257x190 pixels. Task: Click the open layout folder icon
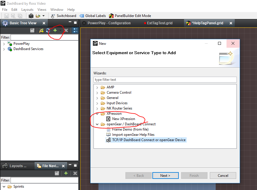(x=38, y=16)
